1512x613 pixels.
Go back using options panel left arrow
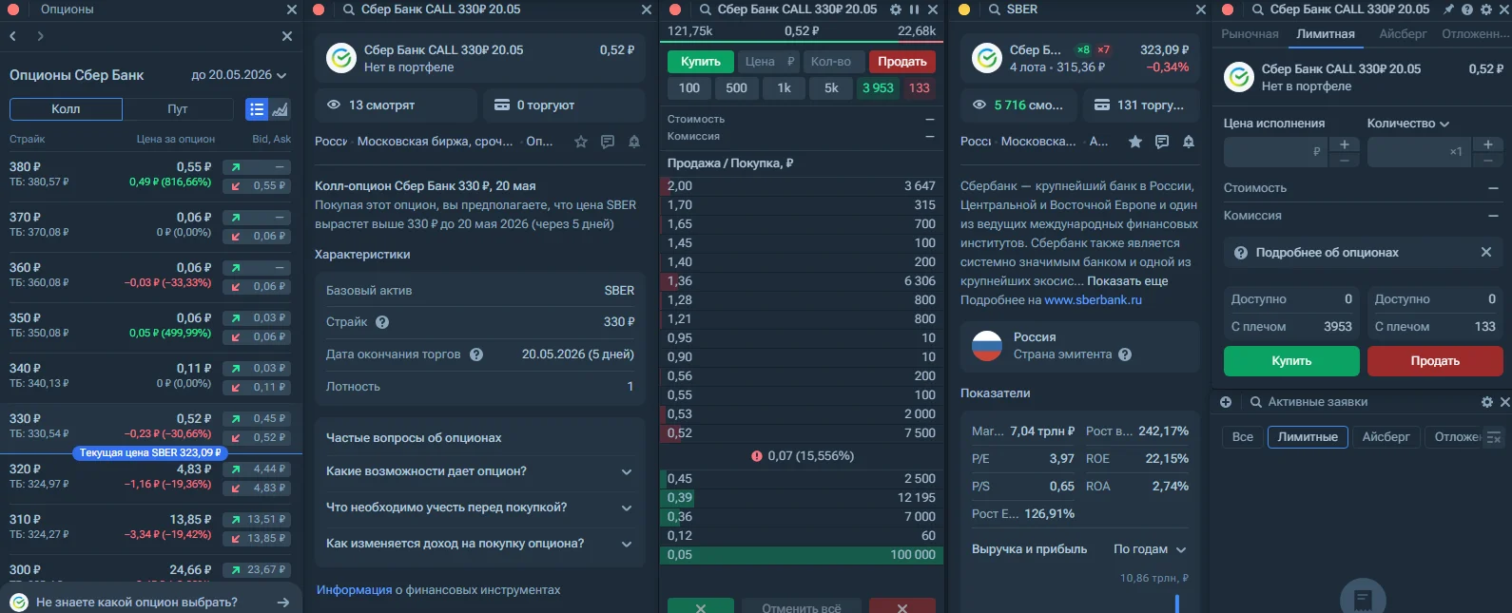pyautogui.click(x=13, y=36)
